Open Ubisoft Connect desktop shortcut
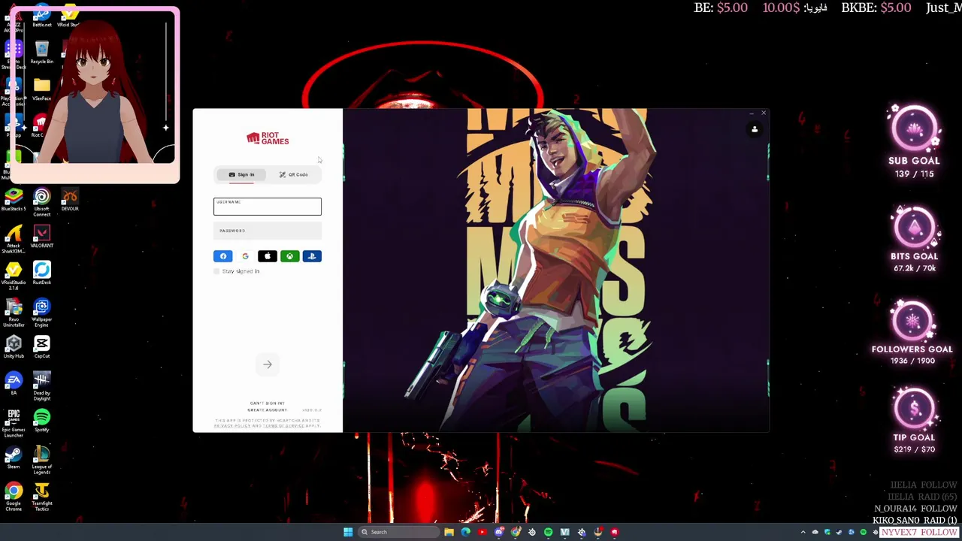Viewport: 962px width, 541px height. [41, 202]
